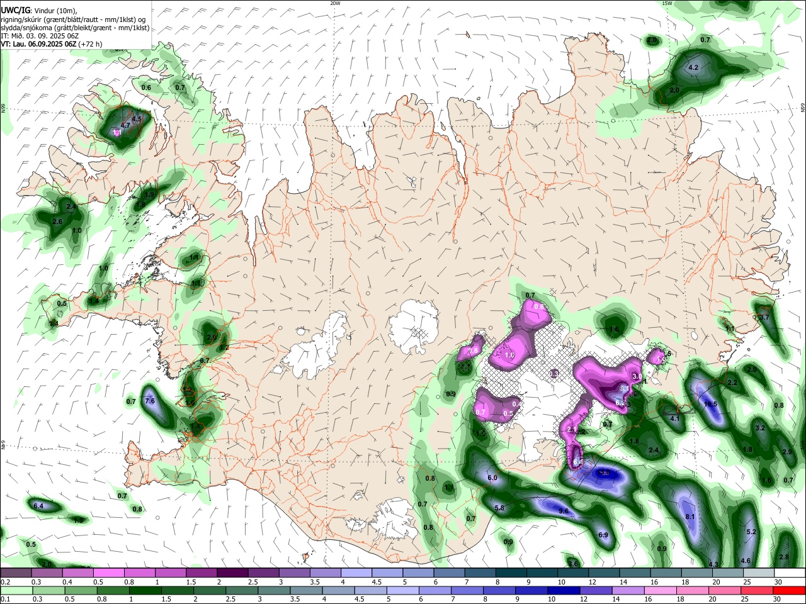This screenshot has height=604, width=806.
Task: Click the IT Mið. 03. 09. 2025 06Z line
Action: point(40,36)
